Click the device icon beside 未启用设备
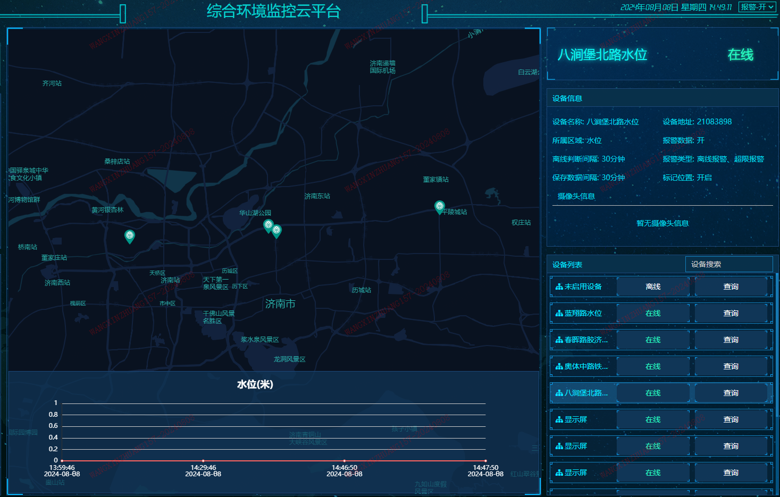 click(559, 287)
